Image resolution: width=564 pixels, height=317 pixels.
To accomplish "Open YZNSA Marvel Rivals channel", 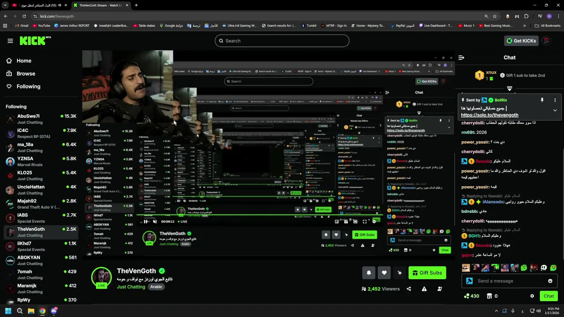I will coord(41,162).
